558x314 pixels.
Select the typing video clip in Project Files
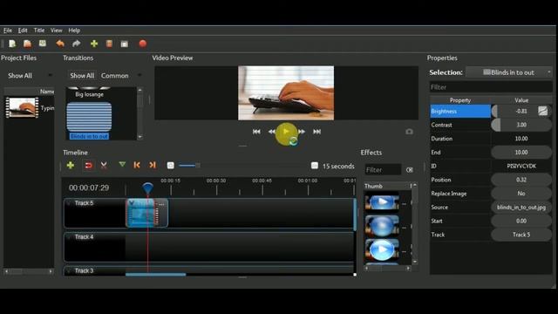pos(22,107)
